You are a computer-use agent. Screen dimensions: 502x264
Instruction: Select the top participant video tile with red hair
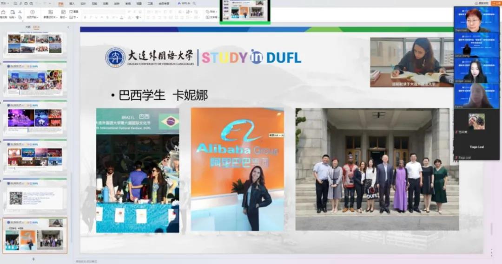tap(476, 19)
